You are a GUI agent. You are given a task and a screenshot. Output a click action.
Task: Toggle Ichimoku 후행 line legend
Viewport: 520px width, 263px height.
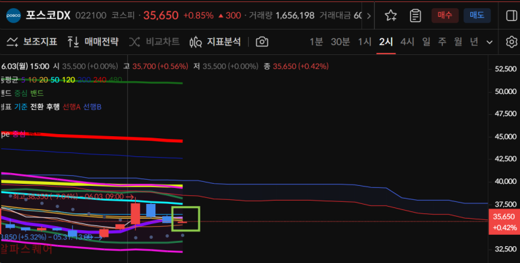point(52,107)
